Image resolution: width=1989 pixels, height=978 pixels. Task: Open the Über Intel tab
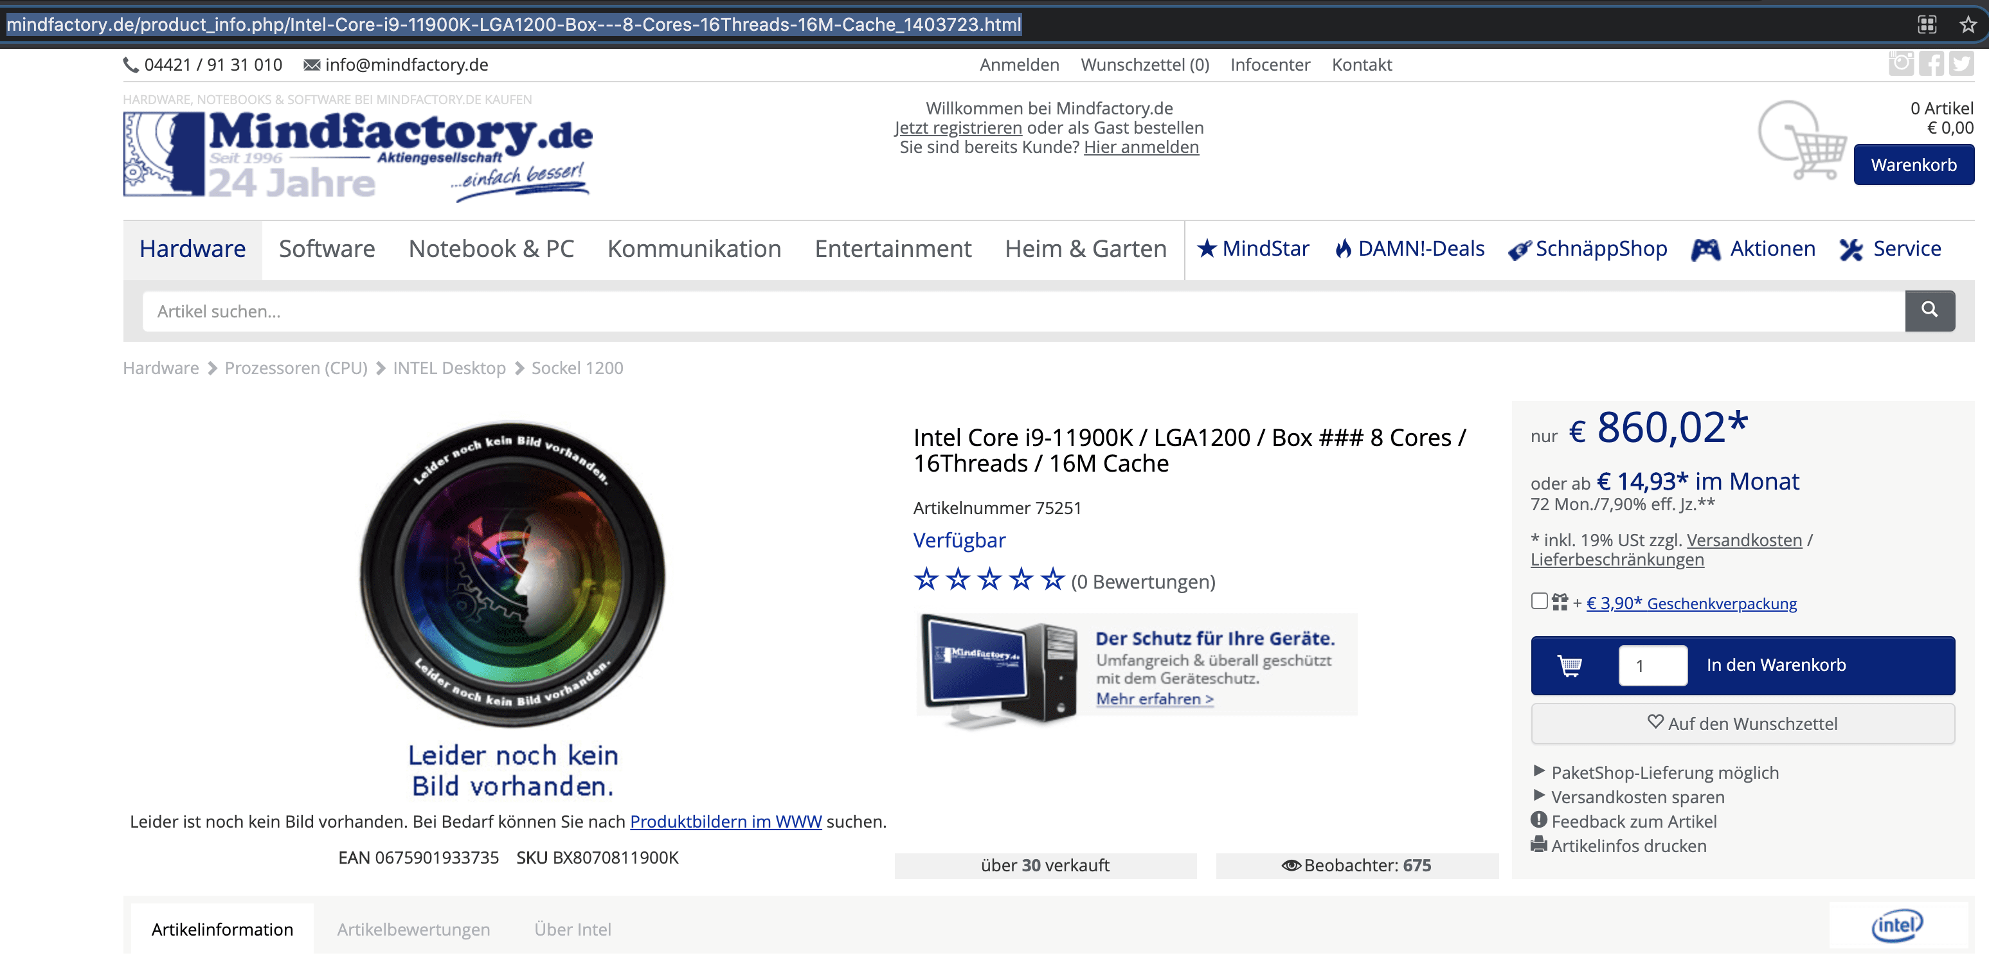coord(572,929)
